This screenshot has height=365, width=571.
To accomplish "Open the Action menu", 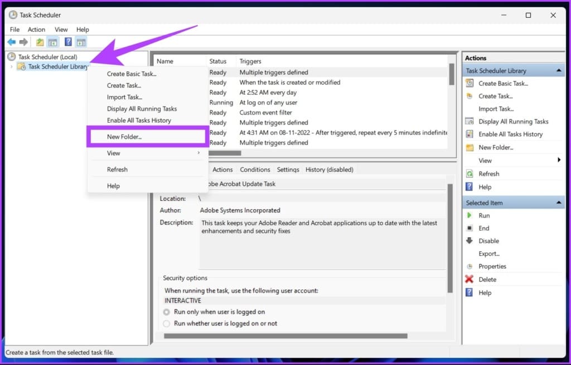I will [36, 30].
